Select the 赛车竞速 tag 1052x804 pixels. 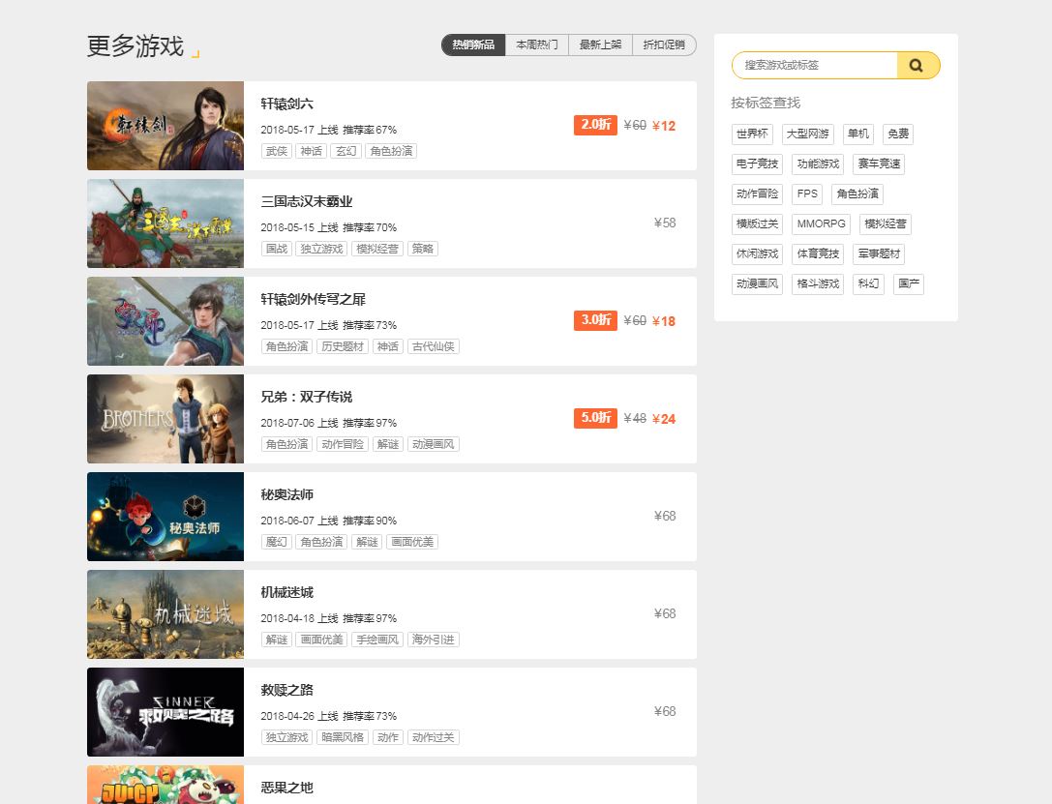point(879,164)
